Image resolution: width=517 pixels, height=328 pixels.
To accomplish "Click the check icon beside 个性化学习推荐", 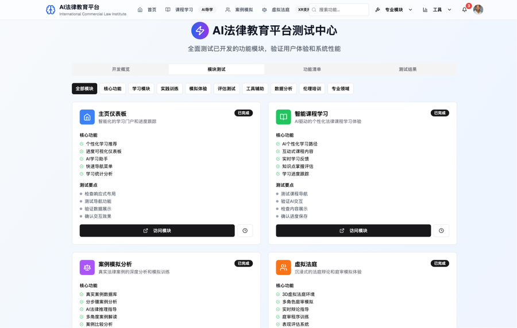I will click(x=82, y=144).
